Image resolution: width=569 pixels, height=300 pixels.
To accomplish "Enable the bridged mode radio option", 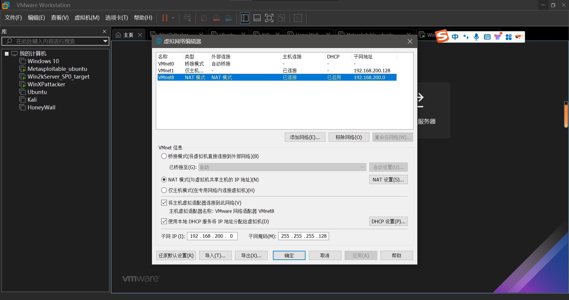I will [164, 156].
